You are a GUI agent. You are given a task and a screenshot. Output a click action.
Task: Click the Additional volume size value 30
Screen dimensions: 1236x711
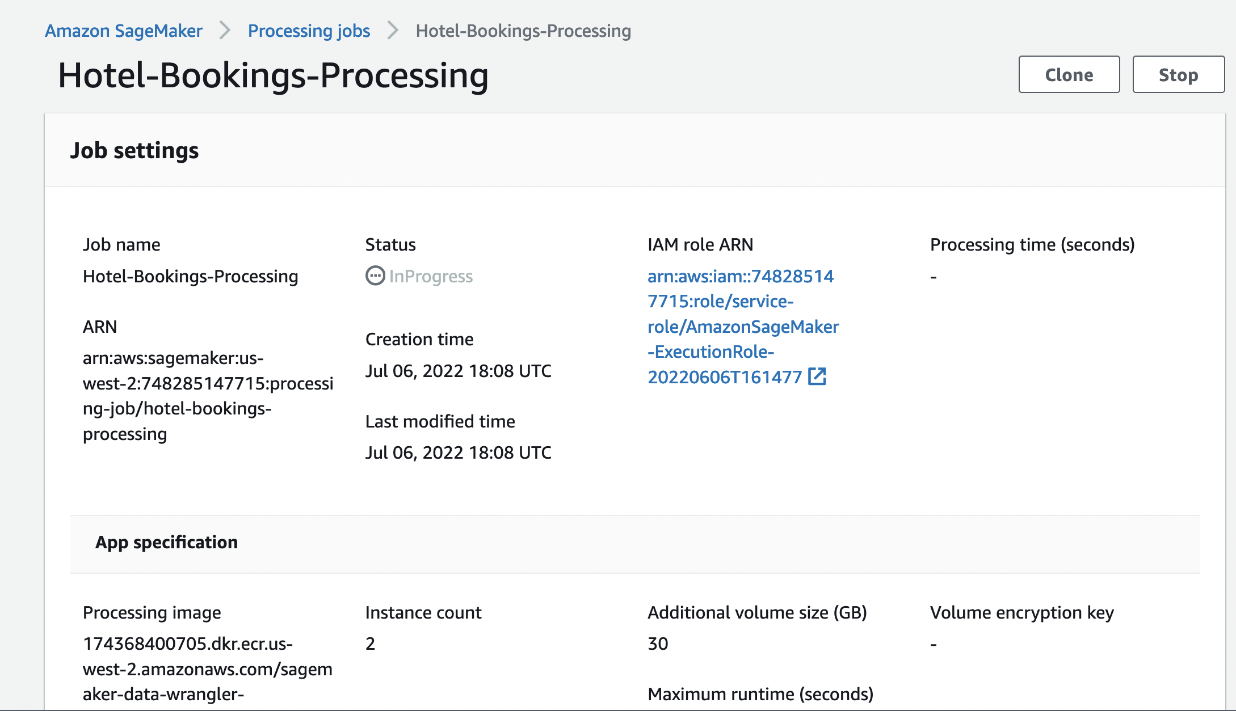coord(658,644)
